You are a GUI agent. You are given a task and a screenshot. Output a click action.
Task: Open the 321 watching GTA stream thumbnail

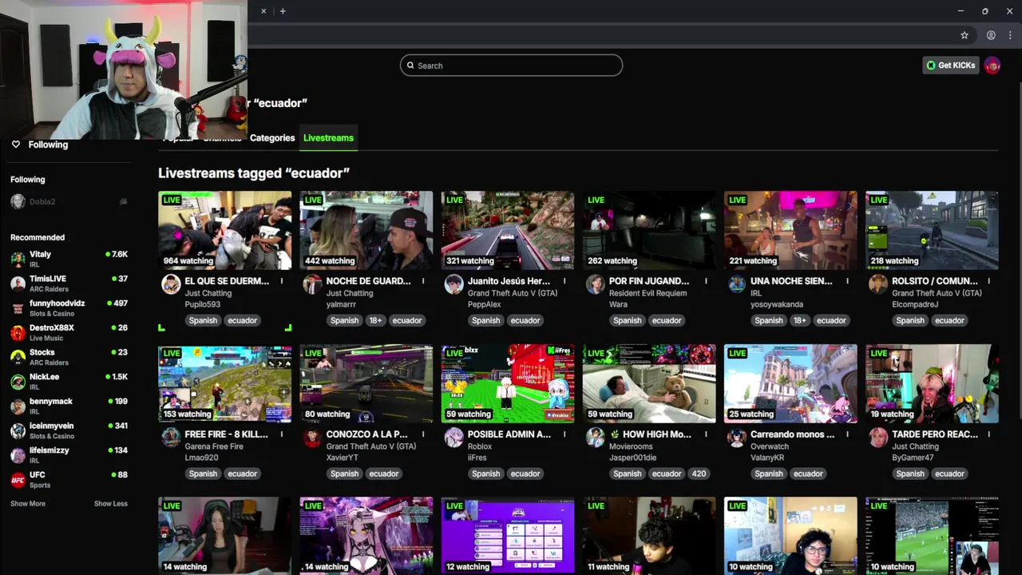[507, 230]
